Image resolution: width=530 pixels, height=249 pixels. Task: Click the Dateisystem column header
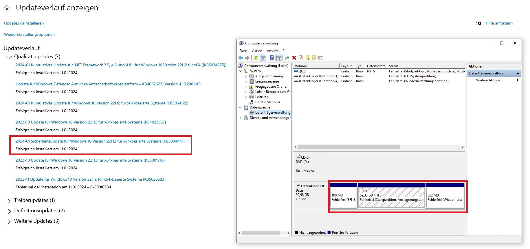[x=376, y=66]
